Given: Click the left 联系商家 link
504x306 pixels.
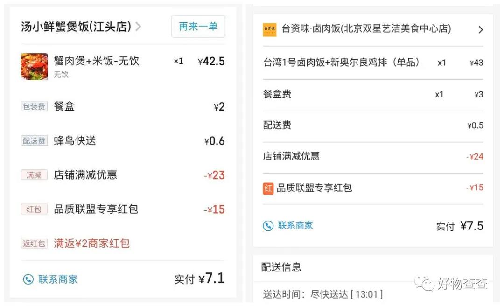Looking at the screenshot, I should coord(58,279).
